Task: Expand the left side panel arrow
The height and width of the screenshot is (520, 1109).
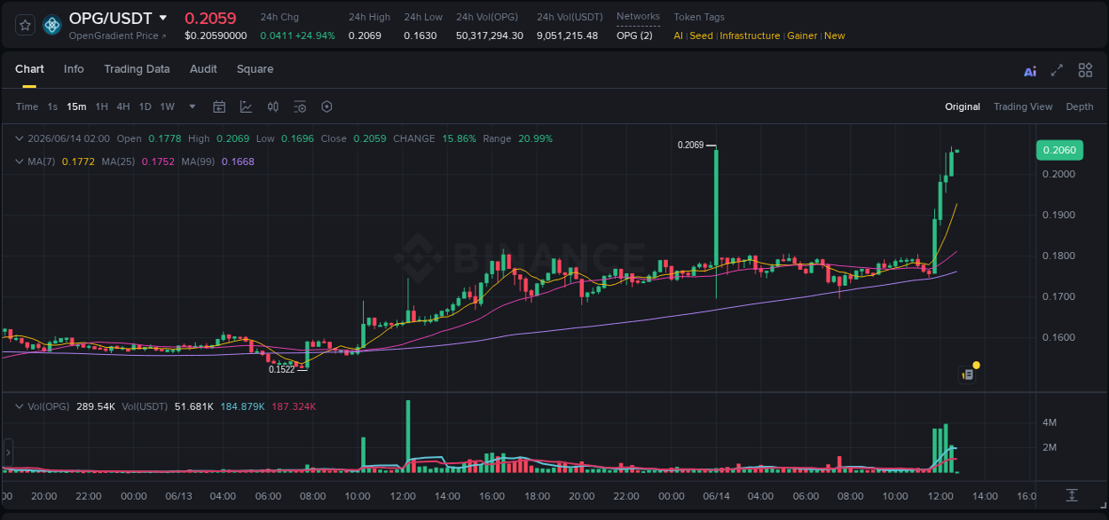Action: tap(8, 453)
